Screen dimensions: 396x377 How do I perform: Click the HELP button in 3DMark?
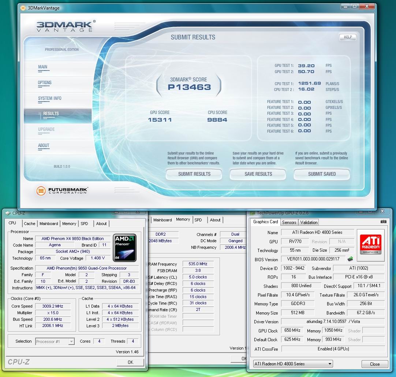point(348,37)
